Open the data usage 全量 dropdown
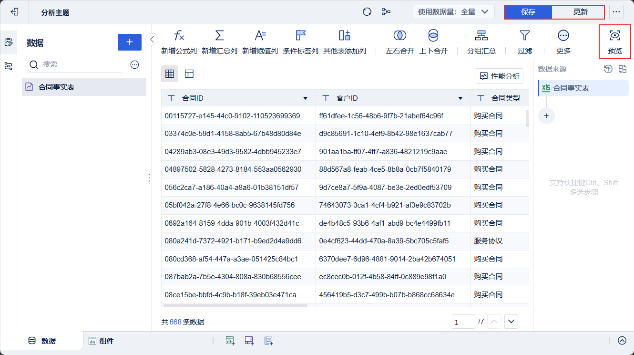634x355 pixels. tap(453, 12)
